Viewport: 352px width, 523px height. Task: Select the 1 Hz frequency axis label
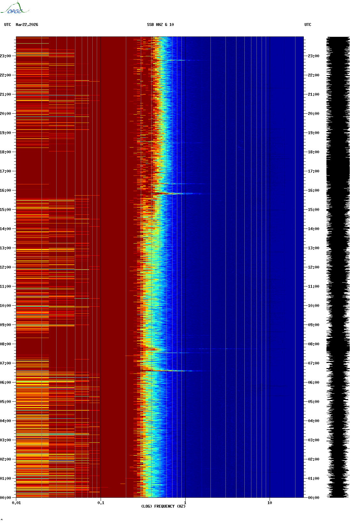(x=185, y=503)
